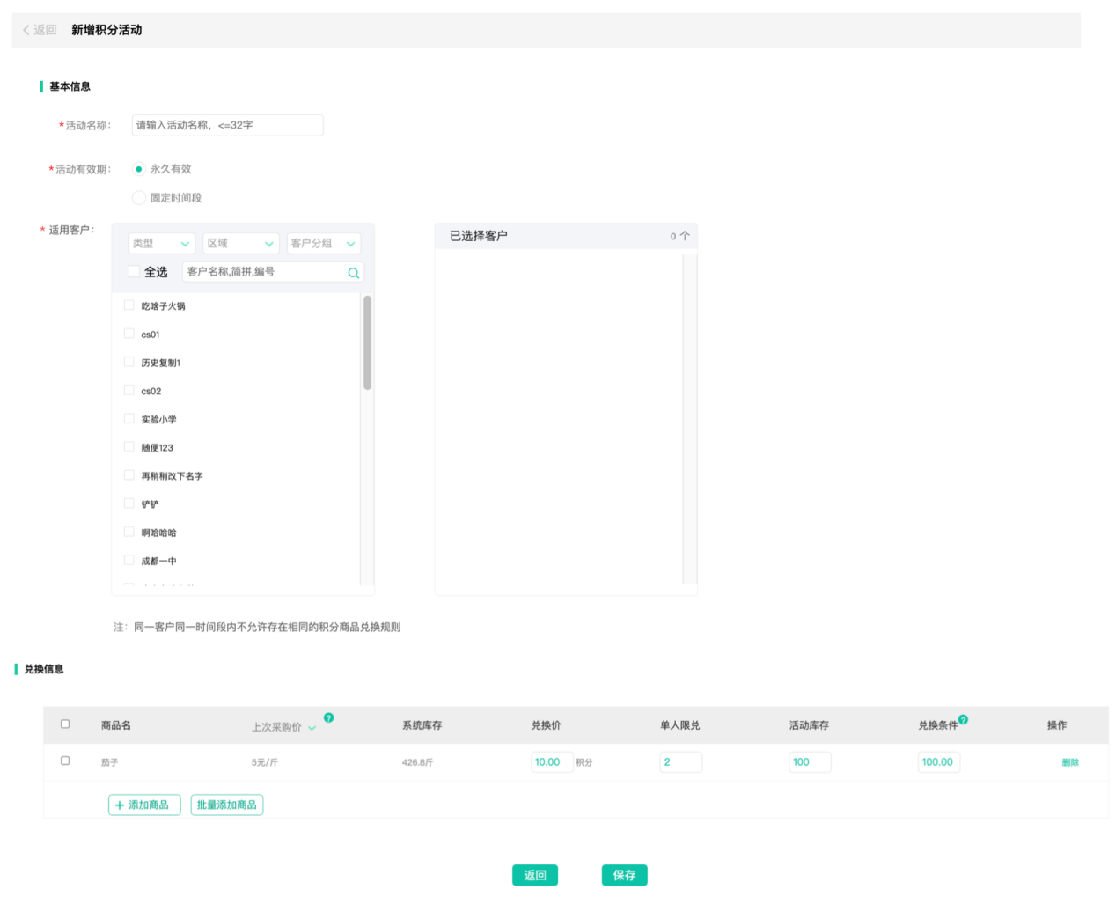Image resolution: width=1116 pixels, height=919 pixels.
Task: Click the 保存 button
Action: click(624, 875)
